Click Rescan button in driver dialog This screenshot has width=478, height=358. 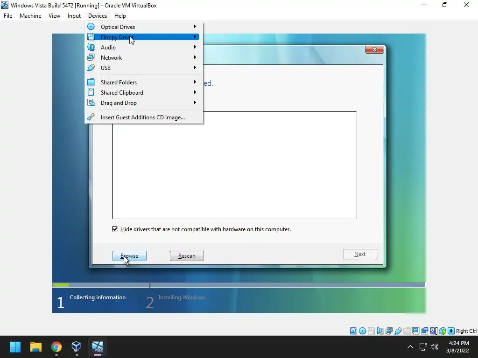pos(187,256)
